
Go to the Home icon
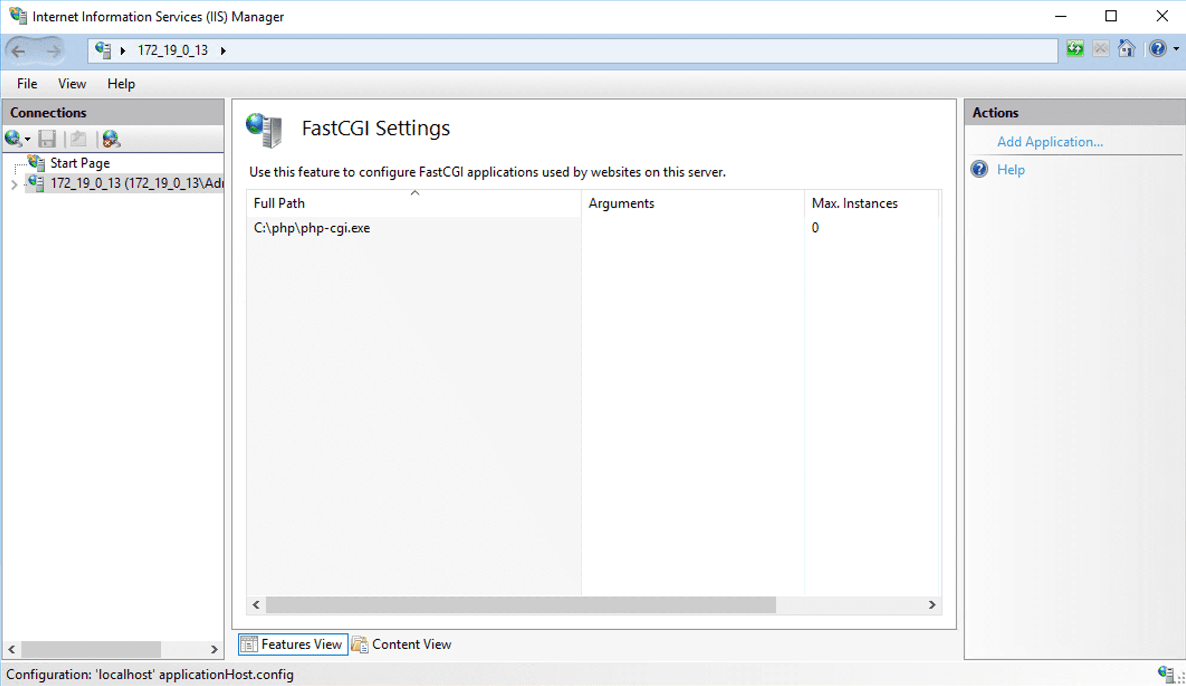click(x=1126, y=49)
